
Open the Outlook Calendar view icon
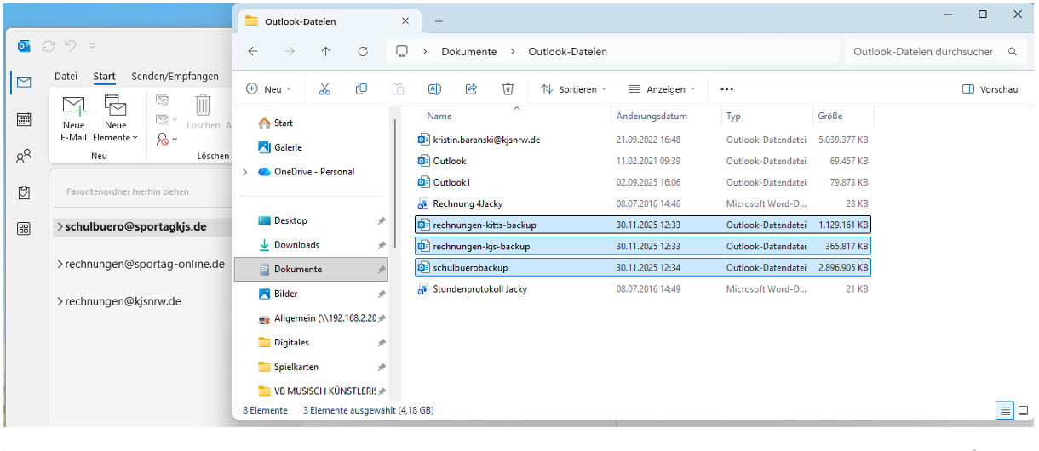click(x=24, y=119)
